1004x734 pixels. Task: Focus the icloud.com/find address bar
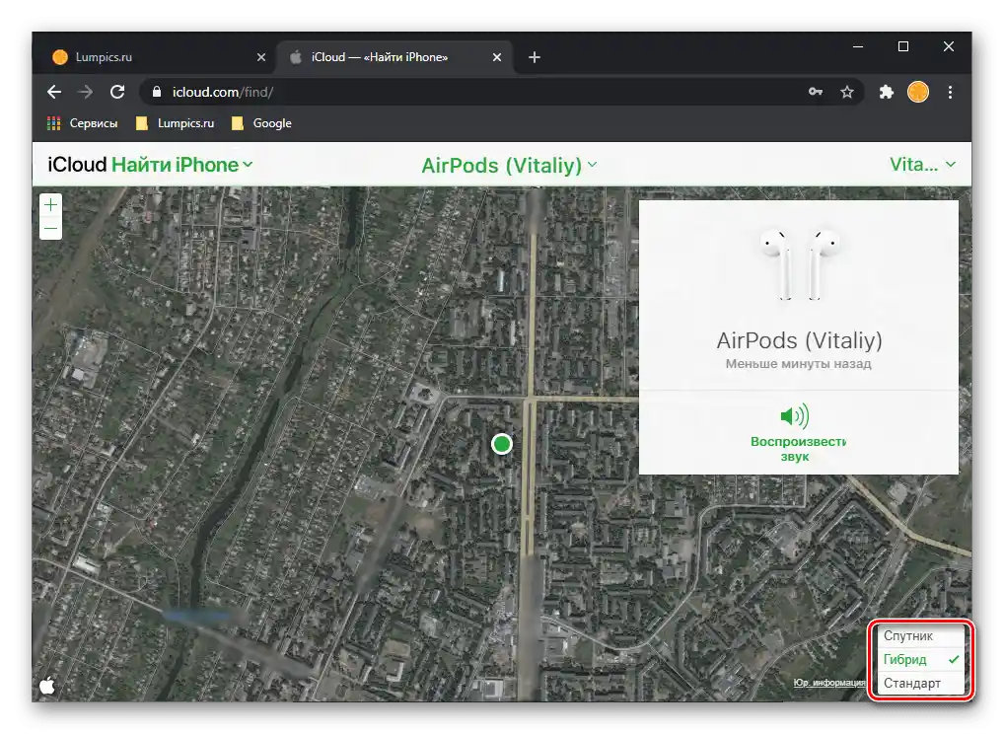click(x=473, y=92)
